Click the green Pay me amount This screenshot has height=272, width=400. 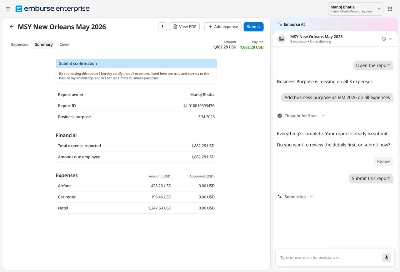[252, 47]
